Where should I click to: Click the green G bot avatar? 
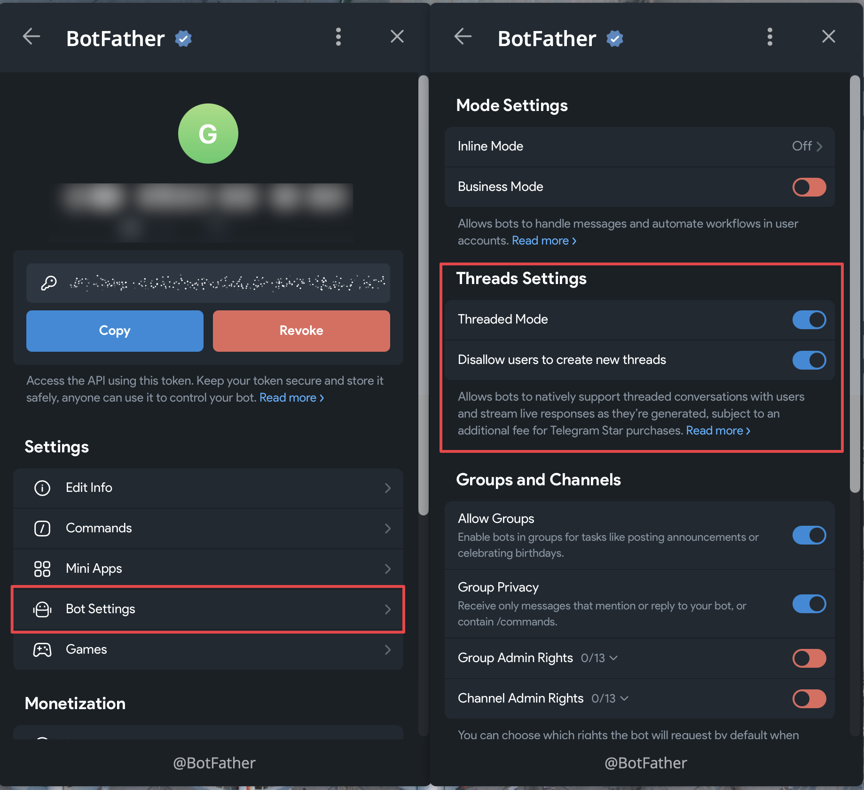208,134
